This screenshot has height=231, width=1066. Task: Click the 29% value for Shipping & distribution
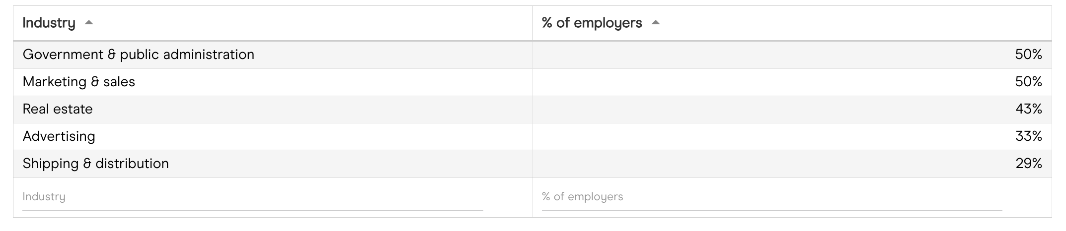[x=1028, y=164]
